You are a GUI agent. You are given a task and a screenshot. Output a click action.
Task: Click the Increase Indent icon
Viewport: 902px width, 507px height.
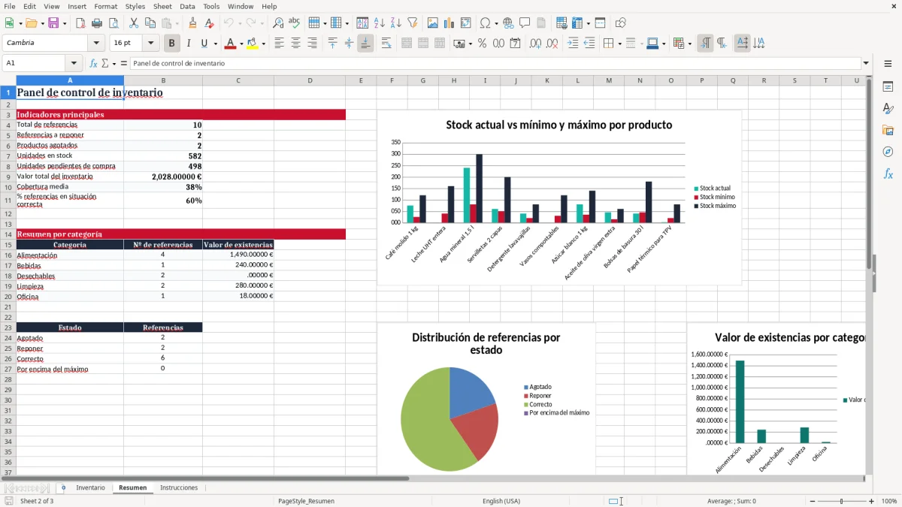(x=573, y=44)
